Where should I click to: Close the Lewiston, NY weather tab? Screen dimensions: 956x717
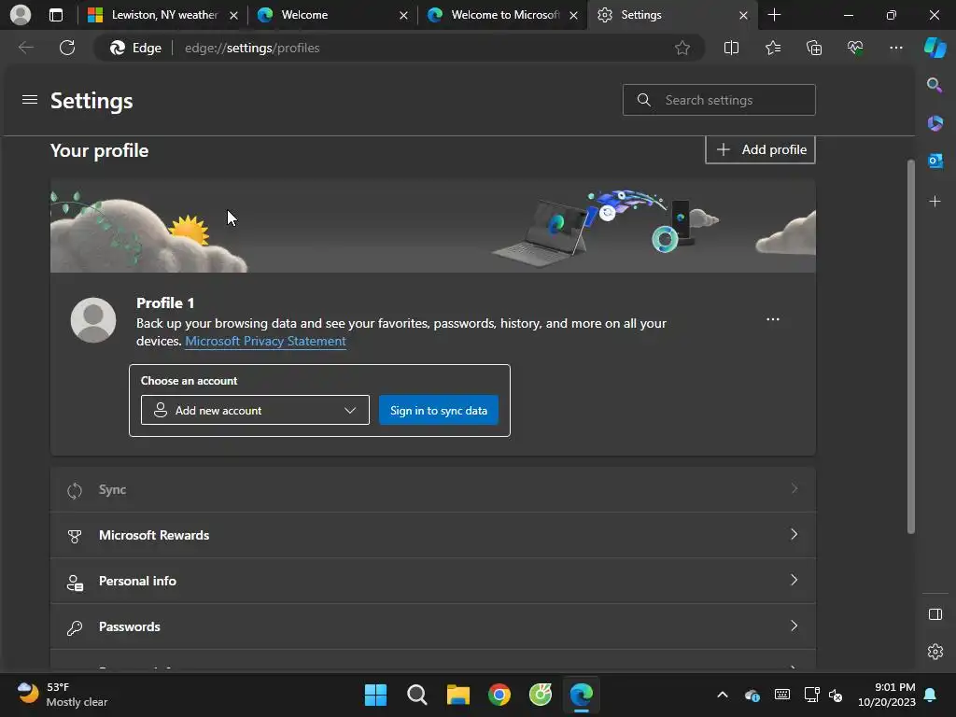click(233, 15)
